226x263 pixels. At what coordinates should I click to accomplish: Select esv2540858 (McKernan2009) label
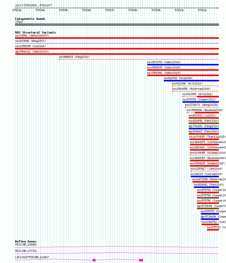tap(191, 89)
